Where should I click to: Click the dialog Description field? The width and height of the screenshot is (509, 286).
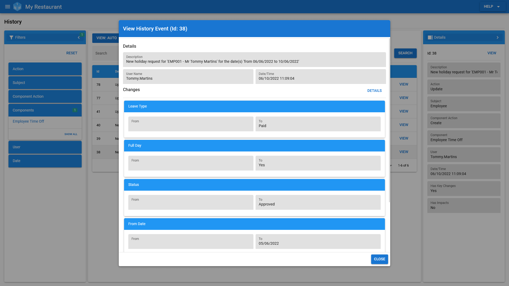tap(254, 60)
